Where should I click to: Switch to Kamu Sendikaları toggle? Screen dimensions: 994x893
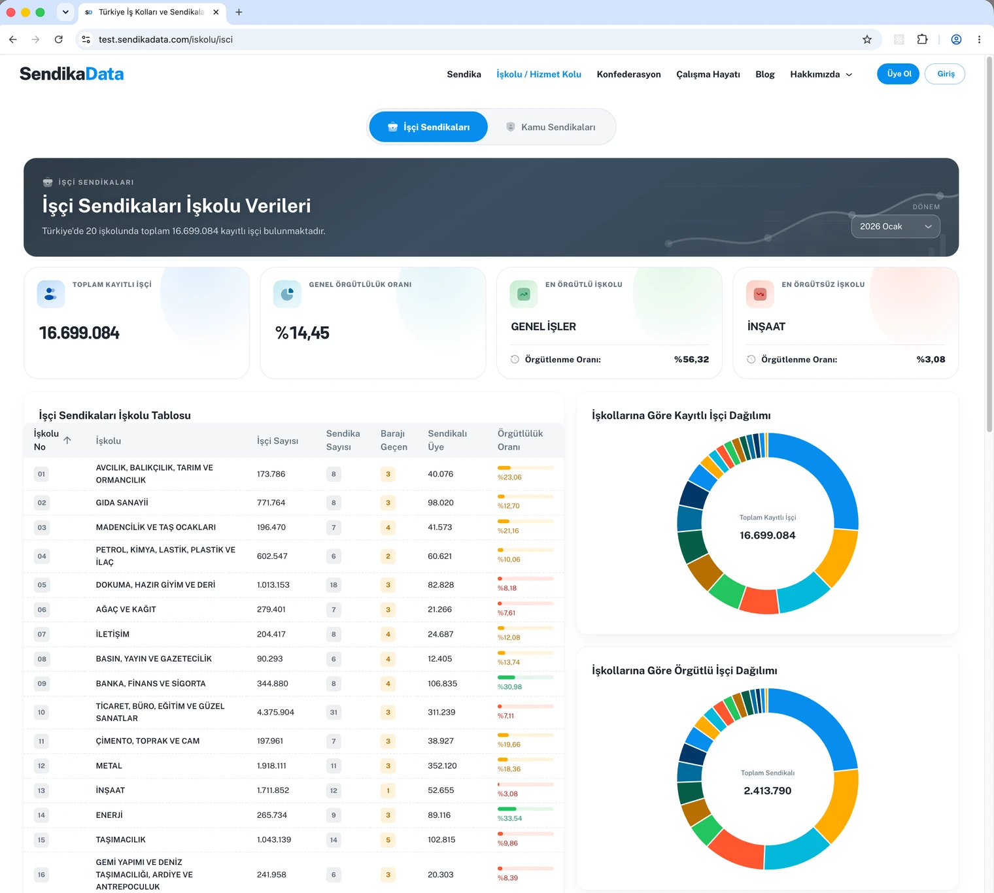point(551,127)
